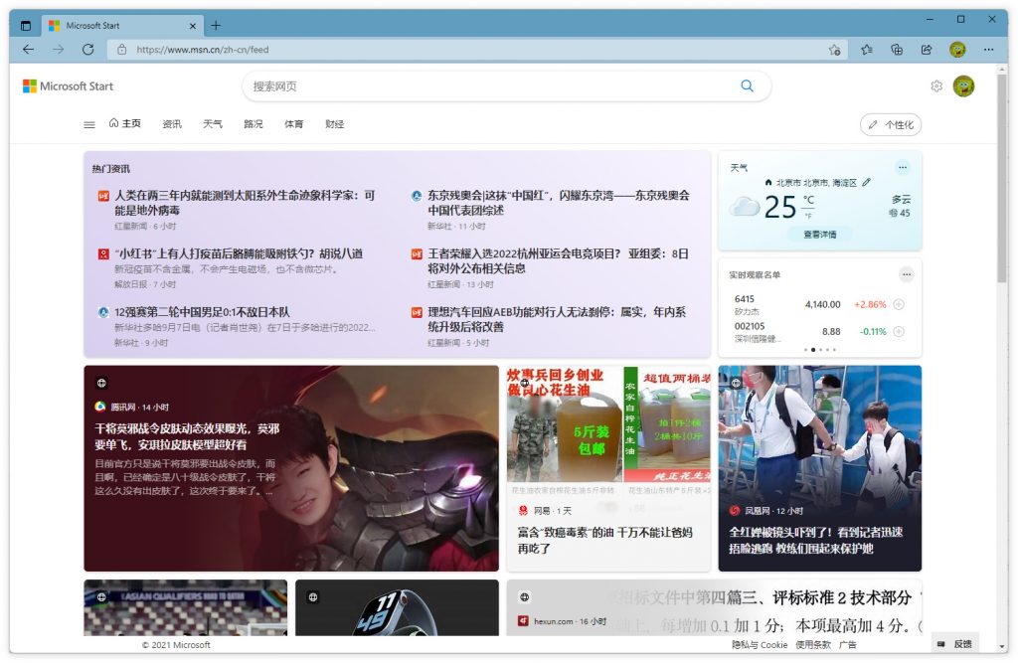Open the Edge browser ellipsis menu
The height and width of the screenshot is (663, 1018).
(988, 49)
